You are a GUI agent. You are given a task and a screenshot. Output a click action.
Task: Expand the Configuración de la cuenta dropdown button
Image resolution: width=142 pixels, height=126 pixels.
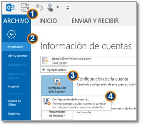(57, 86)
